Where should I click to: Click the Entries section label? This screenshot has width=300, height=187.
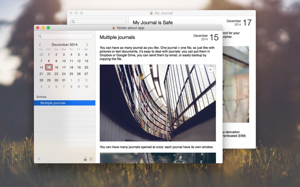click(x=42, y=97)
